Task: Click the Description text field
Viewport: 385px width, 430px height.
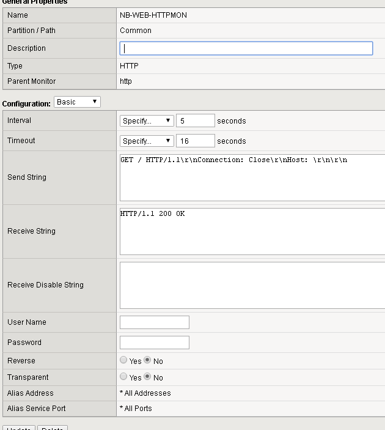Action: (x=246, y=48)
